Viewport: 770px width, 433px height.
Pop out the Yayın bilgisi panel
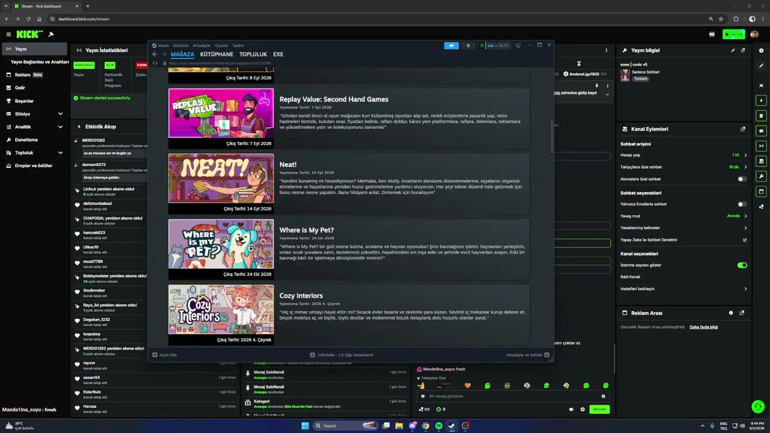(743, 51)
